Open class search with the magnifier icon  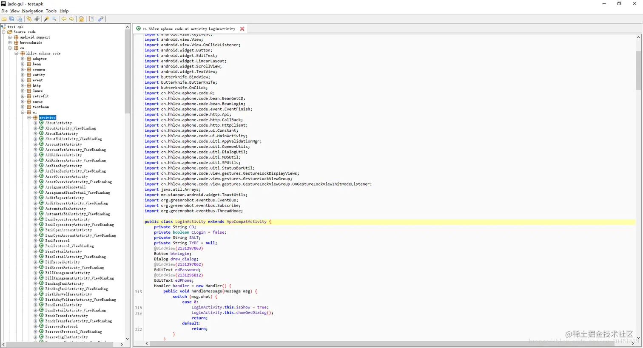pyautogui.click(x=54, y=19)
